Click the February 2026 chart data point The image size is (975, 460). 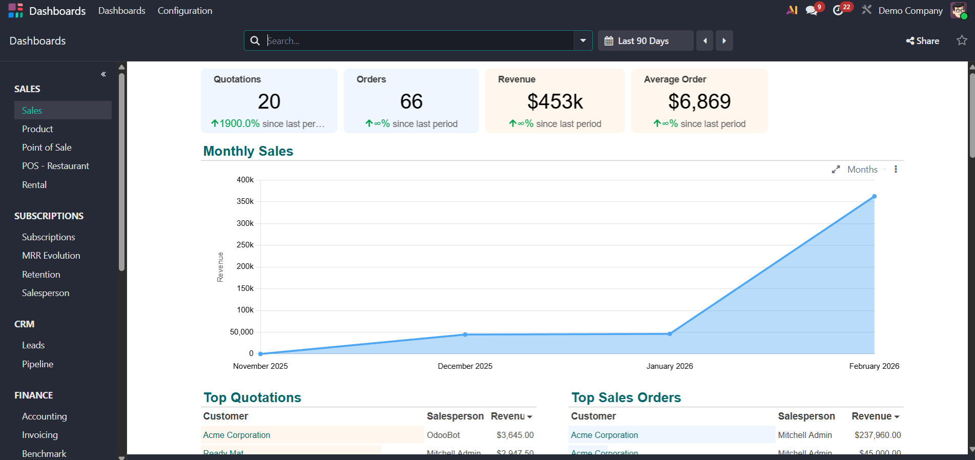[x=874, y=197]
